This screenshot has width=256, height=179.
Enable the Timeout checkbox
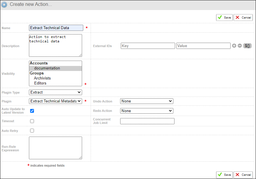[32, 121]
